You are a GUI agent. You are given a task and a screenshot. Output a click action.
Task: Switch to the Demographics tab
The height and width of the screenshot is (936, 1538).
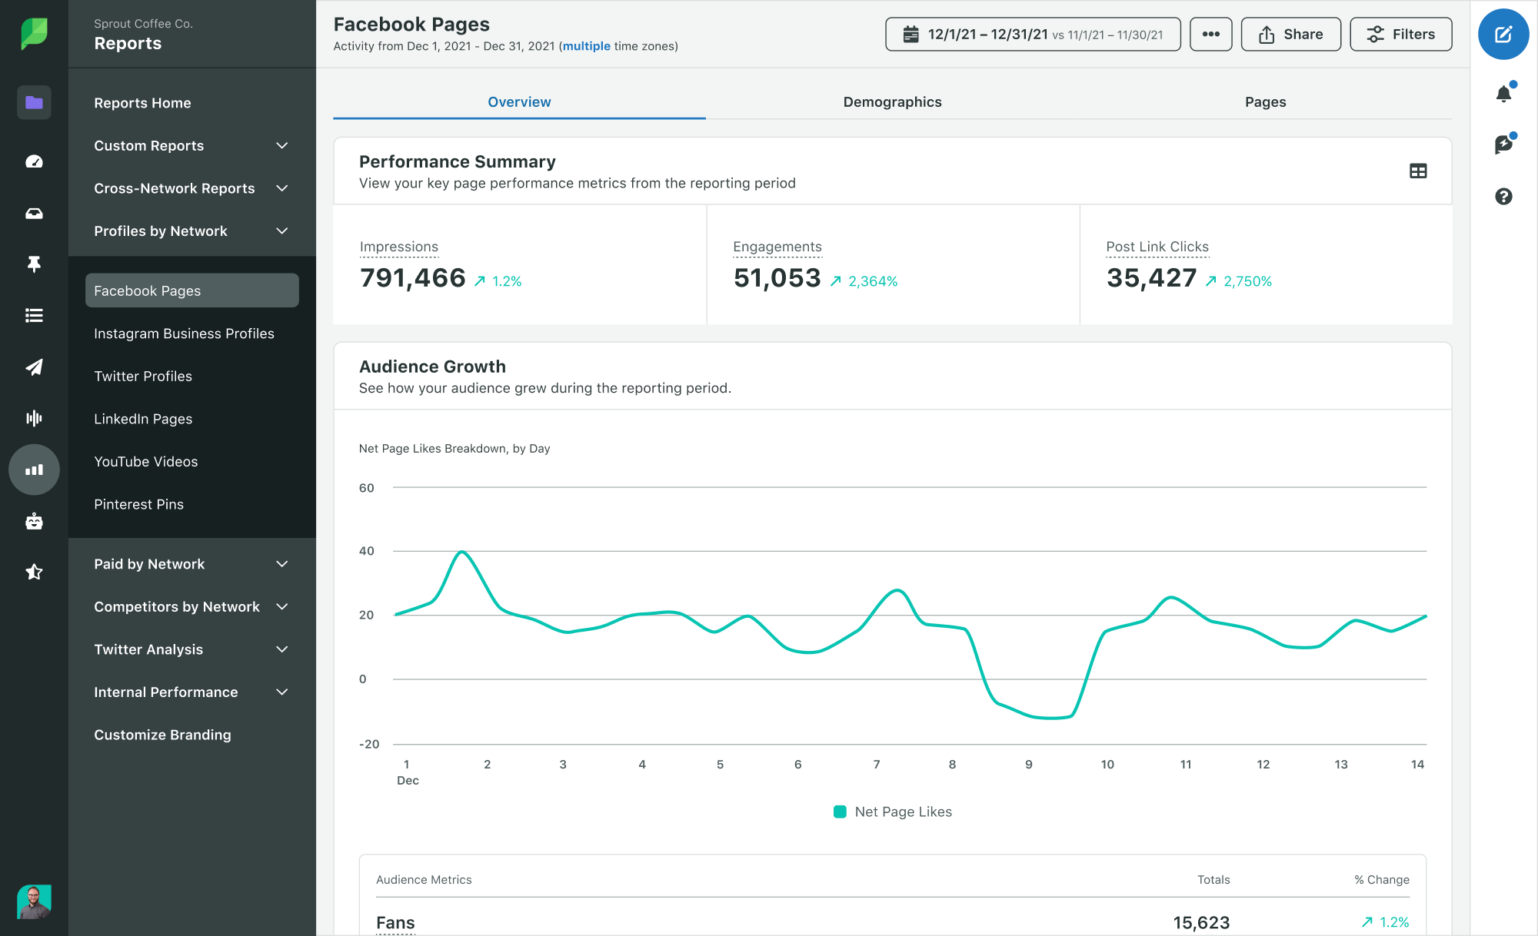pos(892,102)
